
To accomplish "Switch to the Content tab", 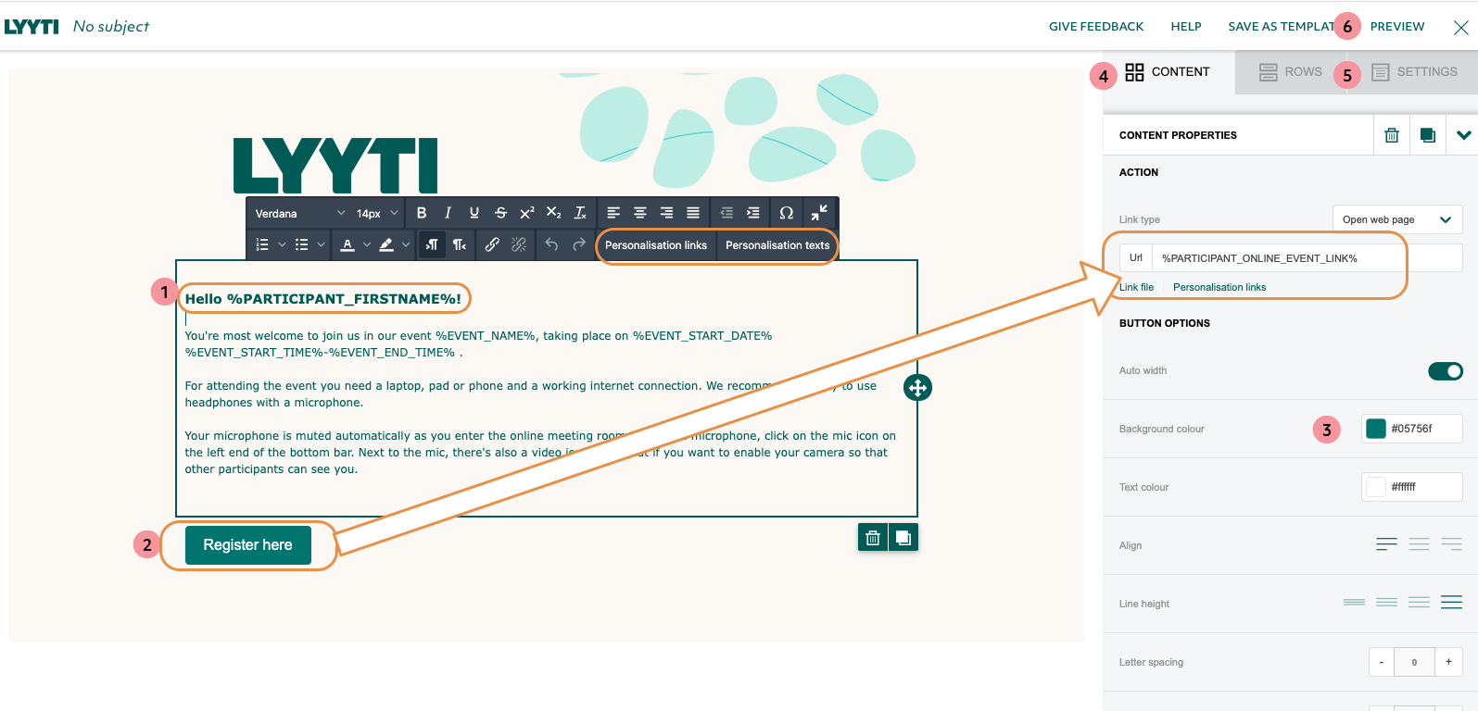I will 1168,72.
